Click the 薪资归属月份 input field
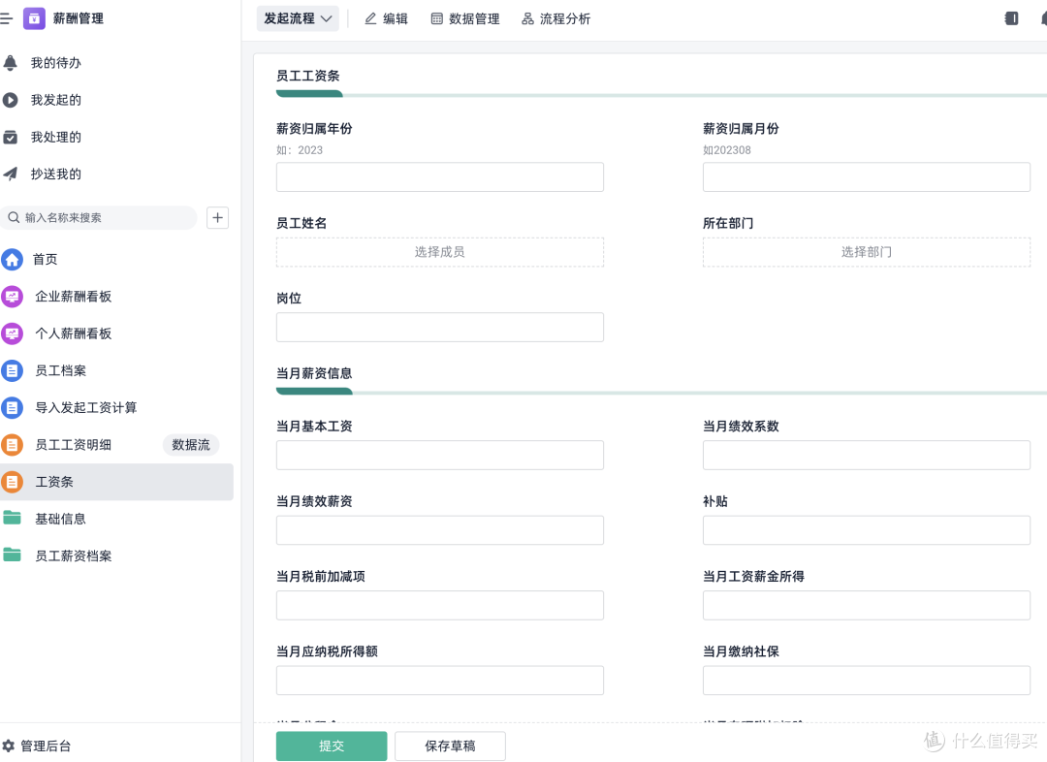This screenshot has height=762, width=1047. coord(867,177)
